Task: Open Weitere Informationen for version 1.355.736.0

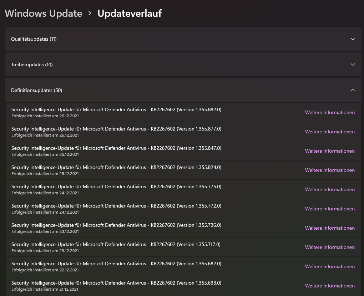Action: point(330,228)
